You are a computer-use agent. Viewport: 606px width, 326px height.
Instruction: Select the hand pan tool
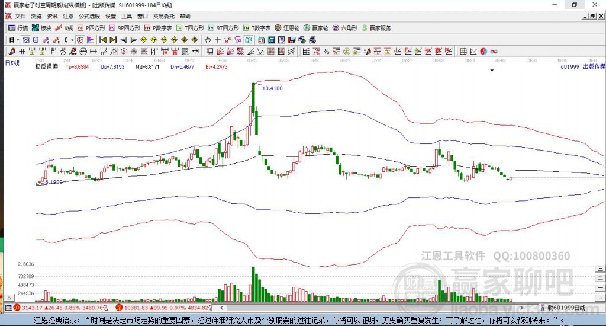pyautogui.click(x=207, y=40)
